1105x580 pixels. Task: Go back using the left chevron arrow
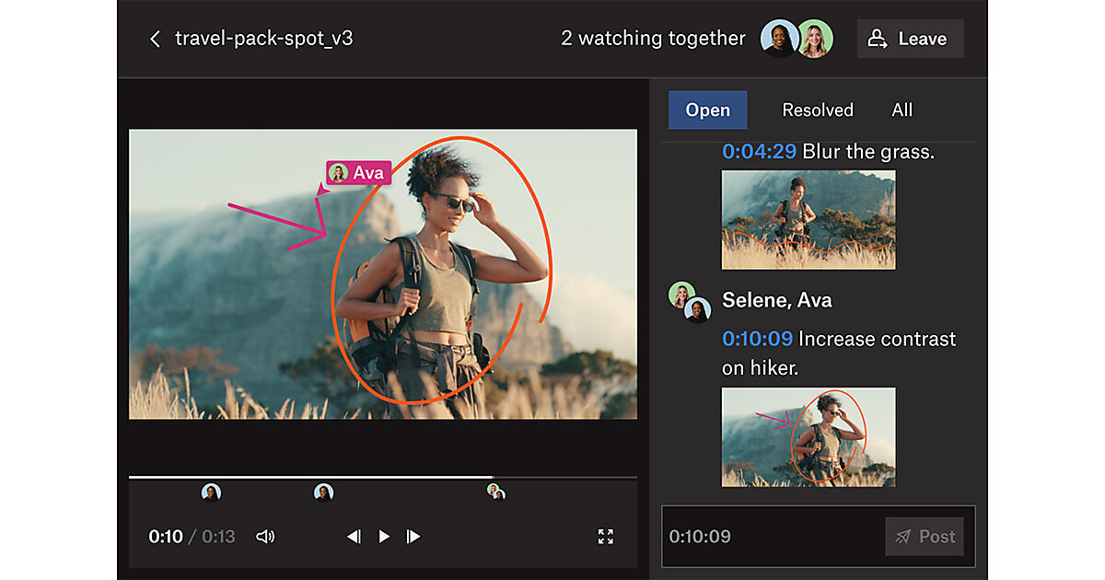point(155,39)
